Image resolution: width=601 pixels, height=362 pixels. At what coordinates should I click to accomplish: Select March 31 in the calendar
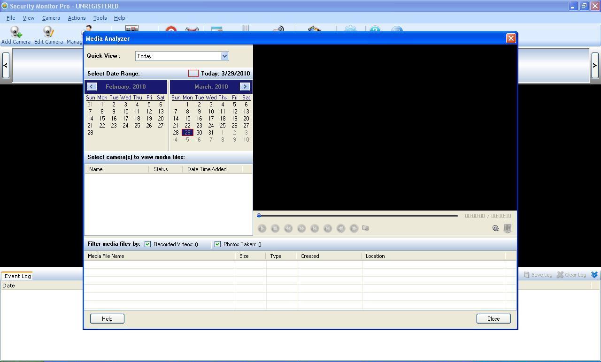(211, 133)
